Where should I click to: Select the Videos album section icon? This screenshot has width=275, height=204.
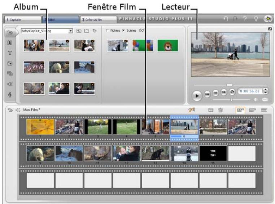point(10,32)
